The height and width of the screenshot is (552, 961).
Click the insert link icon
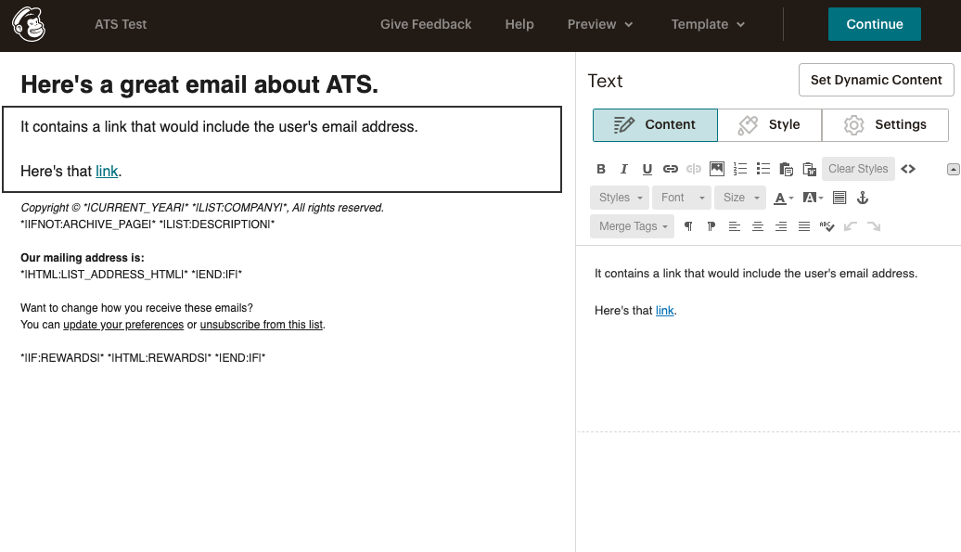pyautogui.click(x=671, y=169)
